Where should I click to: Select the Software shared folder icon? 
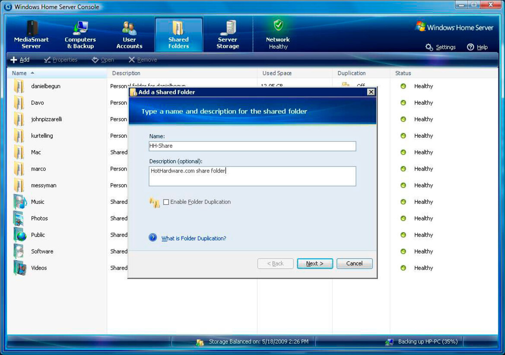(19, 251)
